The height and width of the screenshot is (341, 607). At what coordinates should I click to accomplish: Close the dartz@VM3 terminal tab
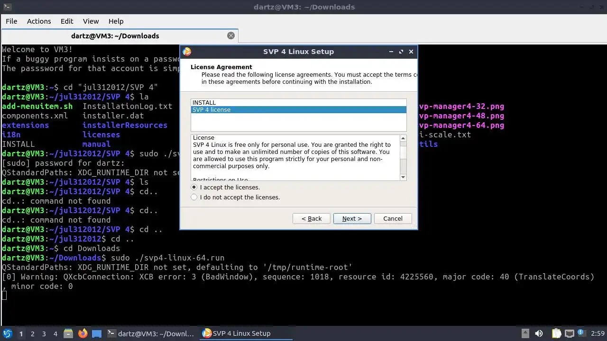pos(231,36)
